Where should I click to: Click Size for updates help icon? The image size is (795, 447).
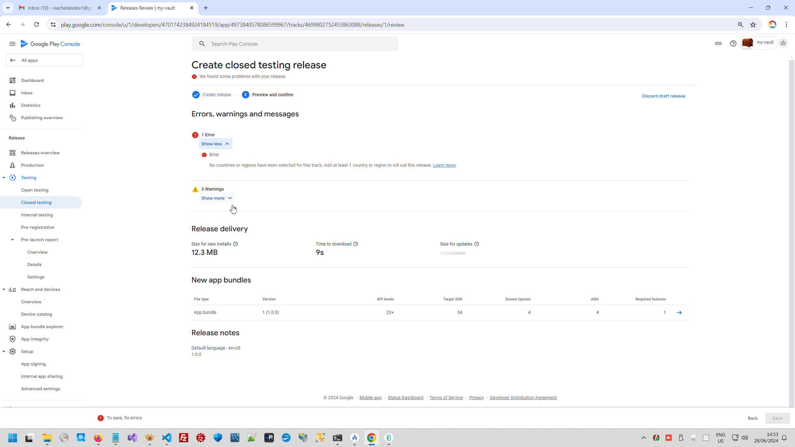pos(476,244)
